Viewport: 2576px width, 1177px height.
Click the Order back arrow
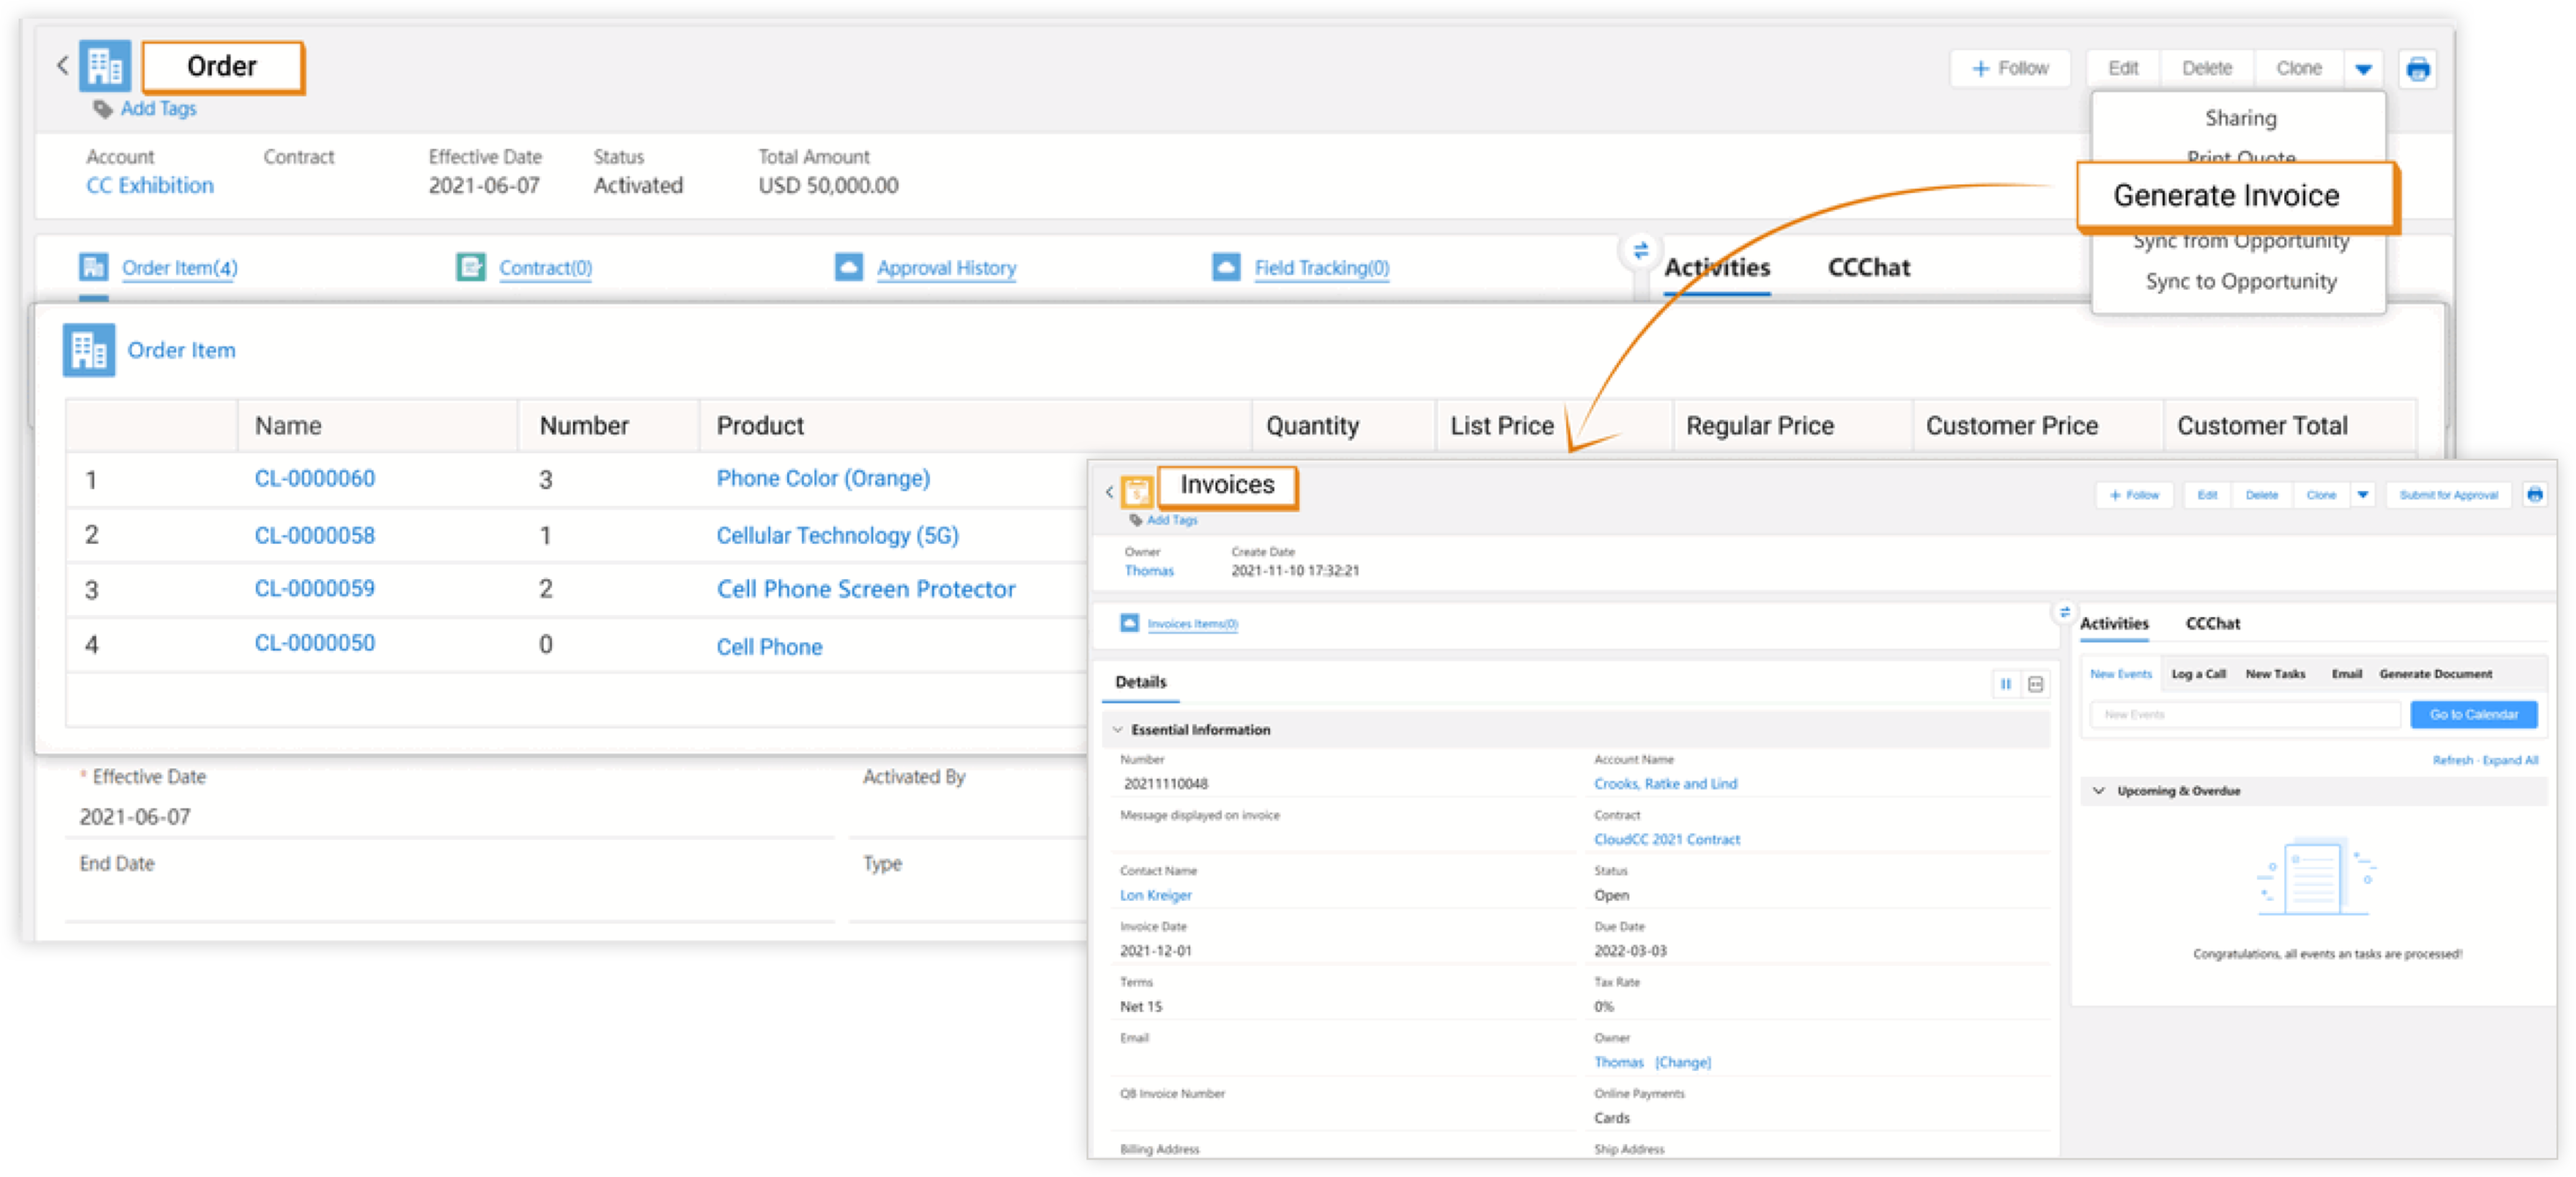(x=63, y=66)
